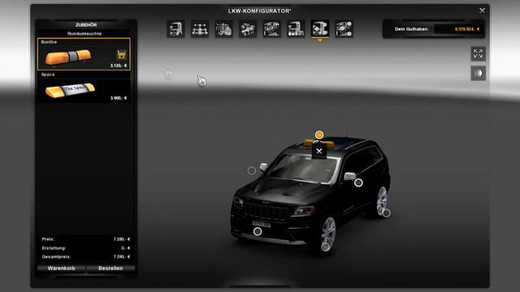
Task: Remove roof beacon with the X button
Action: click(x=319, y=152)
